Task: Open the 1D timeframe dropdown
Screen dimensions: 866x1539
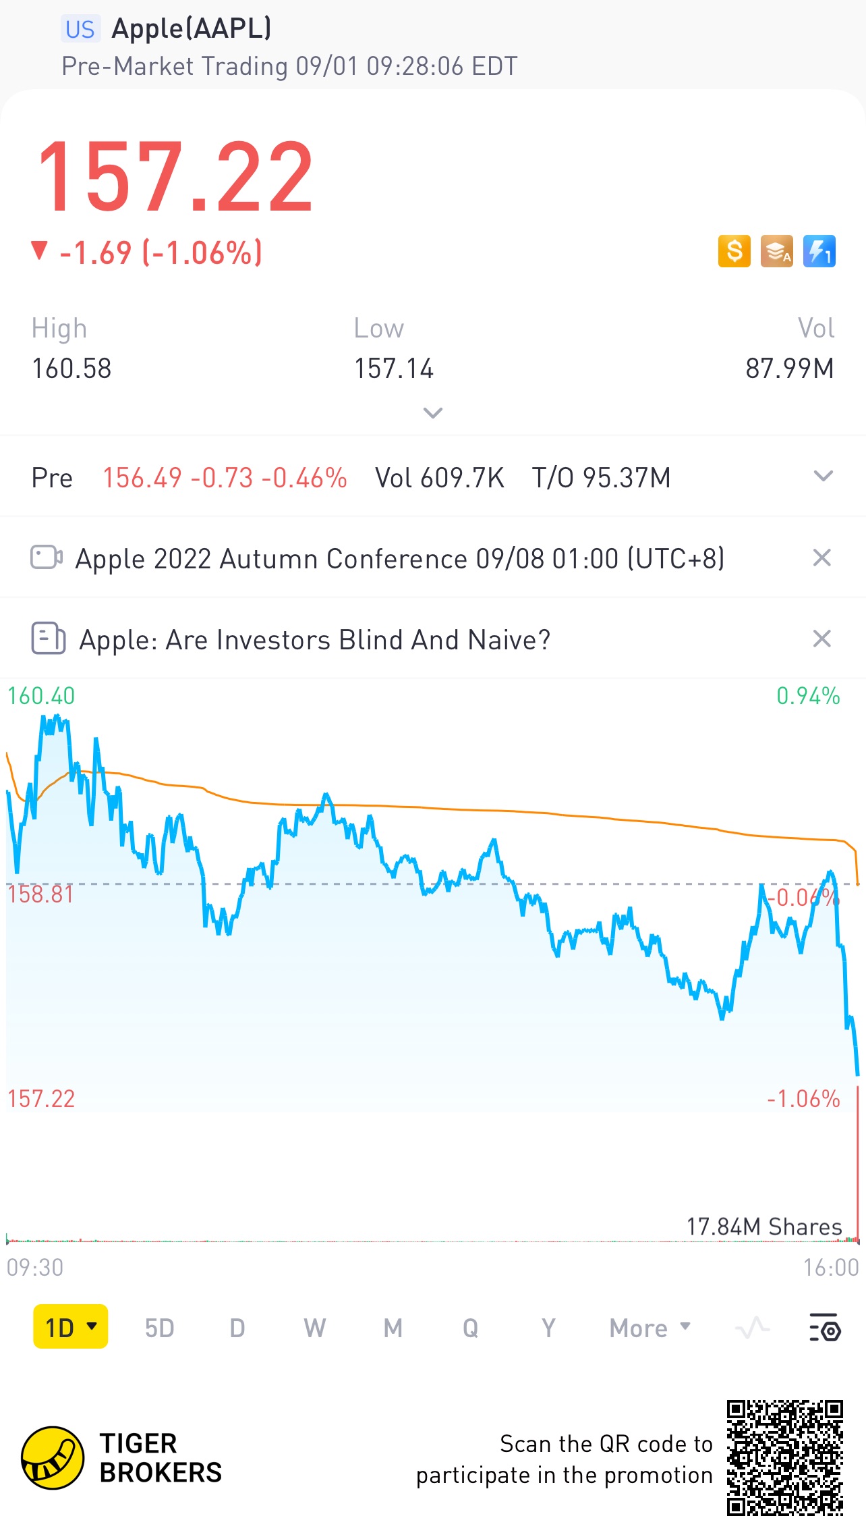Action: (x=71, y=1327)
